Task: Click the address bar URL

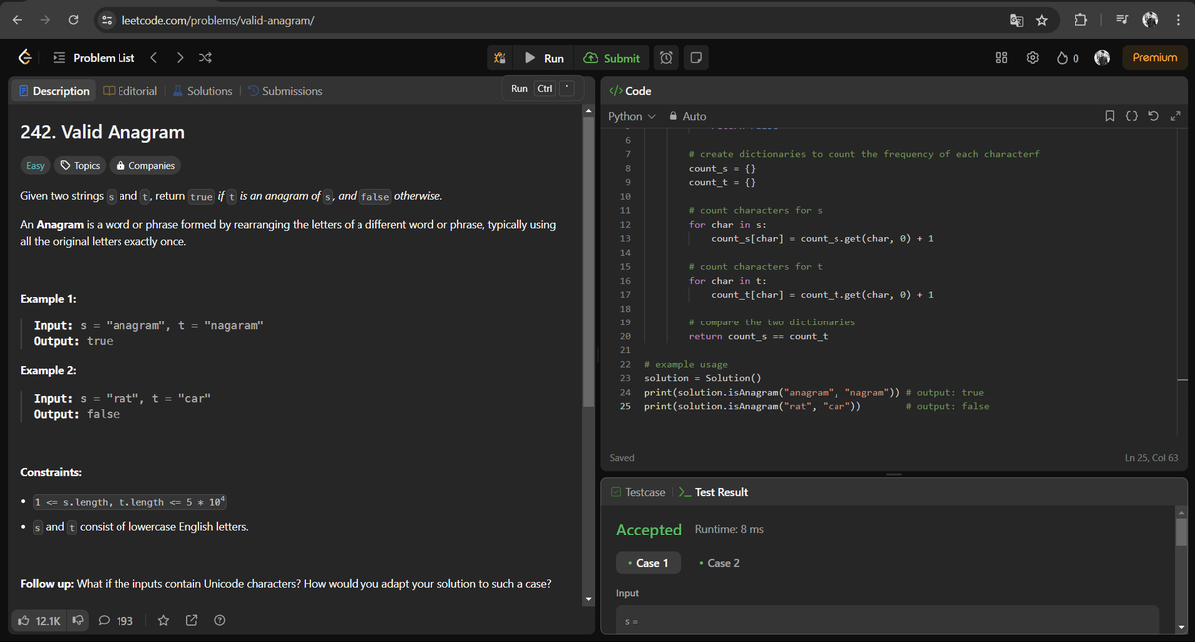Action: click(218, 20)
